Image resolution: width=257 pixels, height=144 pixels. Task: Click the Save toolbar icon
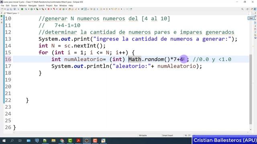pyautogui.click(x=8, y=9)
